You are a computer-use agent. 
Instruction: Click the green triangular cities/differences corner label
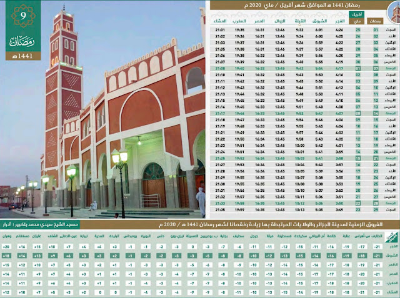[x=391, y=237]
